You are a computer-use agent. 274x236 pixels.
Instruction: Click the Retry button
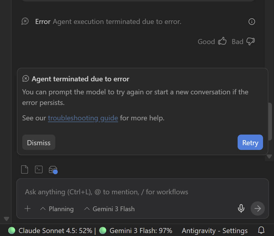pyautogui.click(x=250, y=143)
